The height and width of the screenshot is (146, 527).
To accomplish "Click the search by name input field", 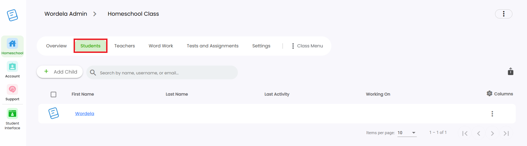I will (162, 73).
